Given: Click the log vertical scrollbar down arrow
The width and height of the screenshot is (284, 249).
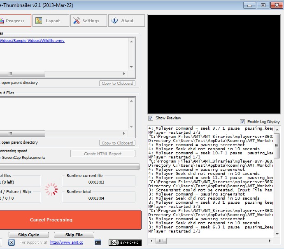Looking at the screenshot, I should [x=277, y=234].
